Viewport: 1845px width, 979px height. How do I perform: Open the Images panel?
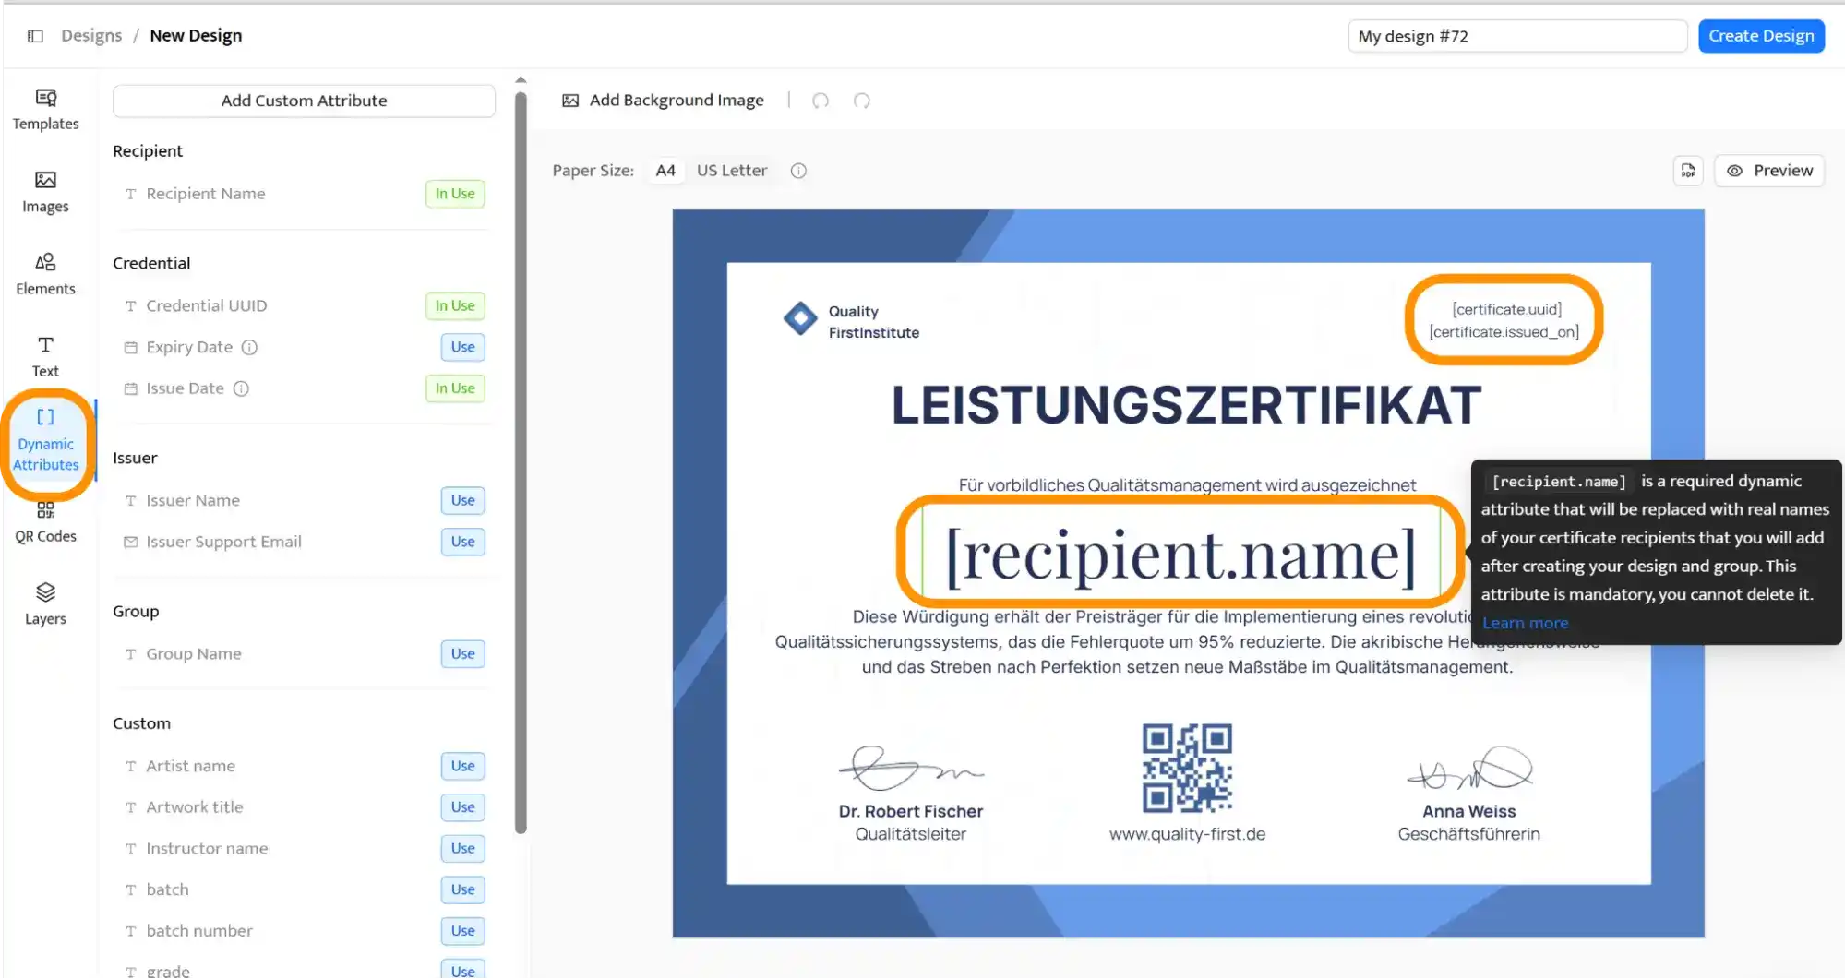pyautogui.click(x=44, y=191)
